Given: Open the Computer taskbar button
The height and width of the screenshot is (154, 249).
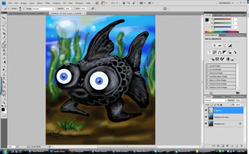Looking at the screenshot, I should pyautogui.click(x=79, y=152).
